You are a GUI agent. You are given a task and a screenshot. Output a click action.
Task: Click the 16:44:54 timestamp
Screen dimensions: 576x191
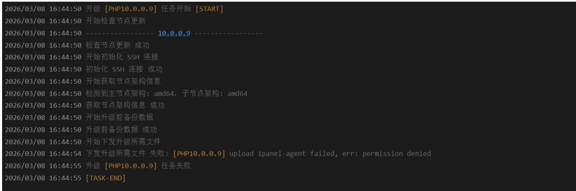coord(65,154)
